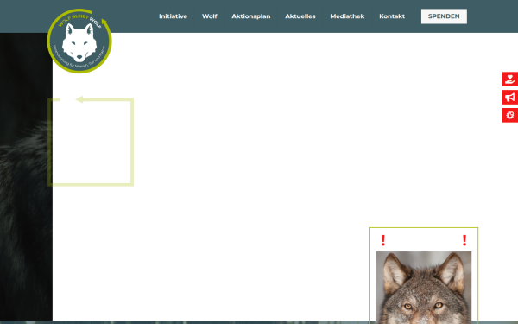The image size is (518, 324).
Task: Click the SPENDEN button
Action: (444, 16)
